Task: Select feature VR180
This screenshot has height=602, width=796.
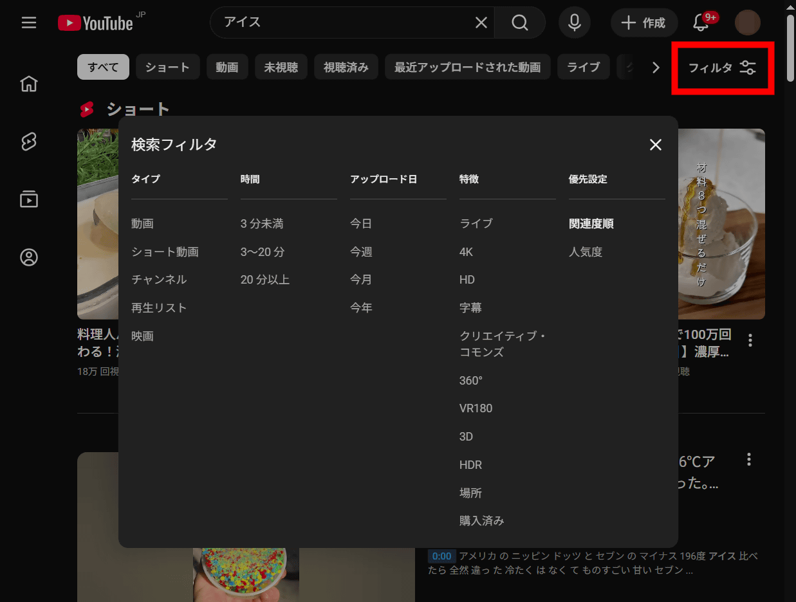Action: [x=476, y=408]
